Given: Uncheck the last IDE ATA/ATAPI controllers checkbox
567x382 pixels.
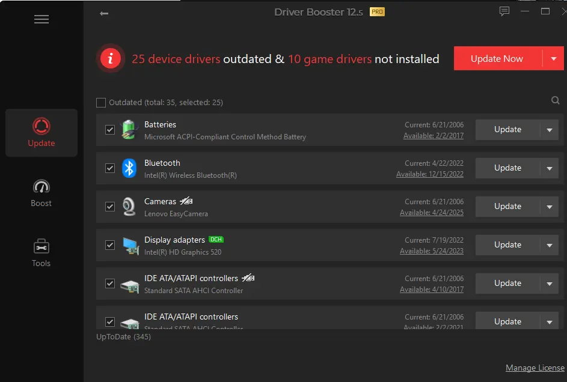Looking at the screenshot, I should pos(110,322).
